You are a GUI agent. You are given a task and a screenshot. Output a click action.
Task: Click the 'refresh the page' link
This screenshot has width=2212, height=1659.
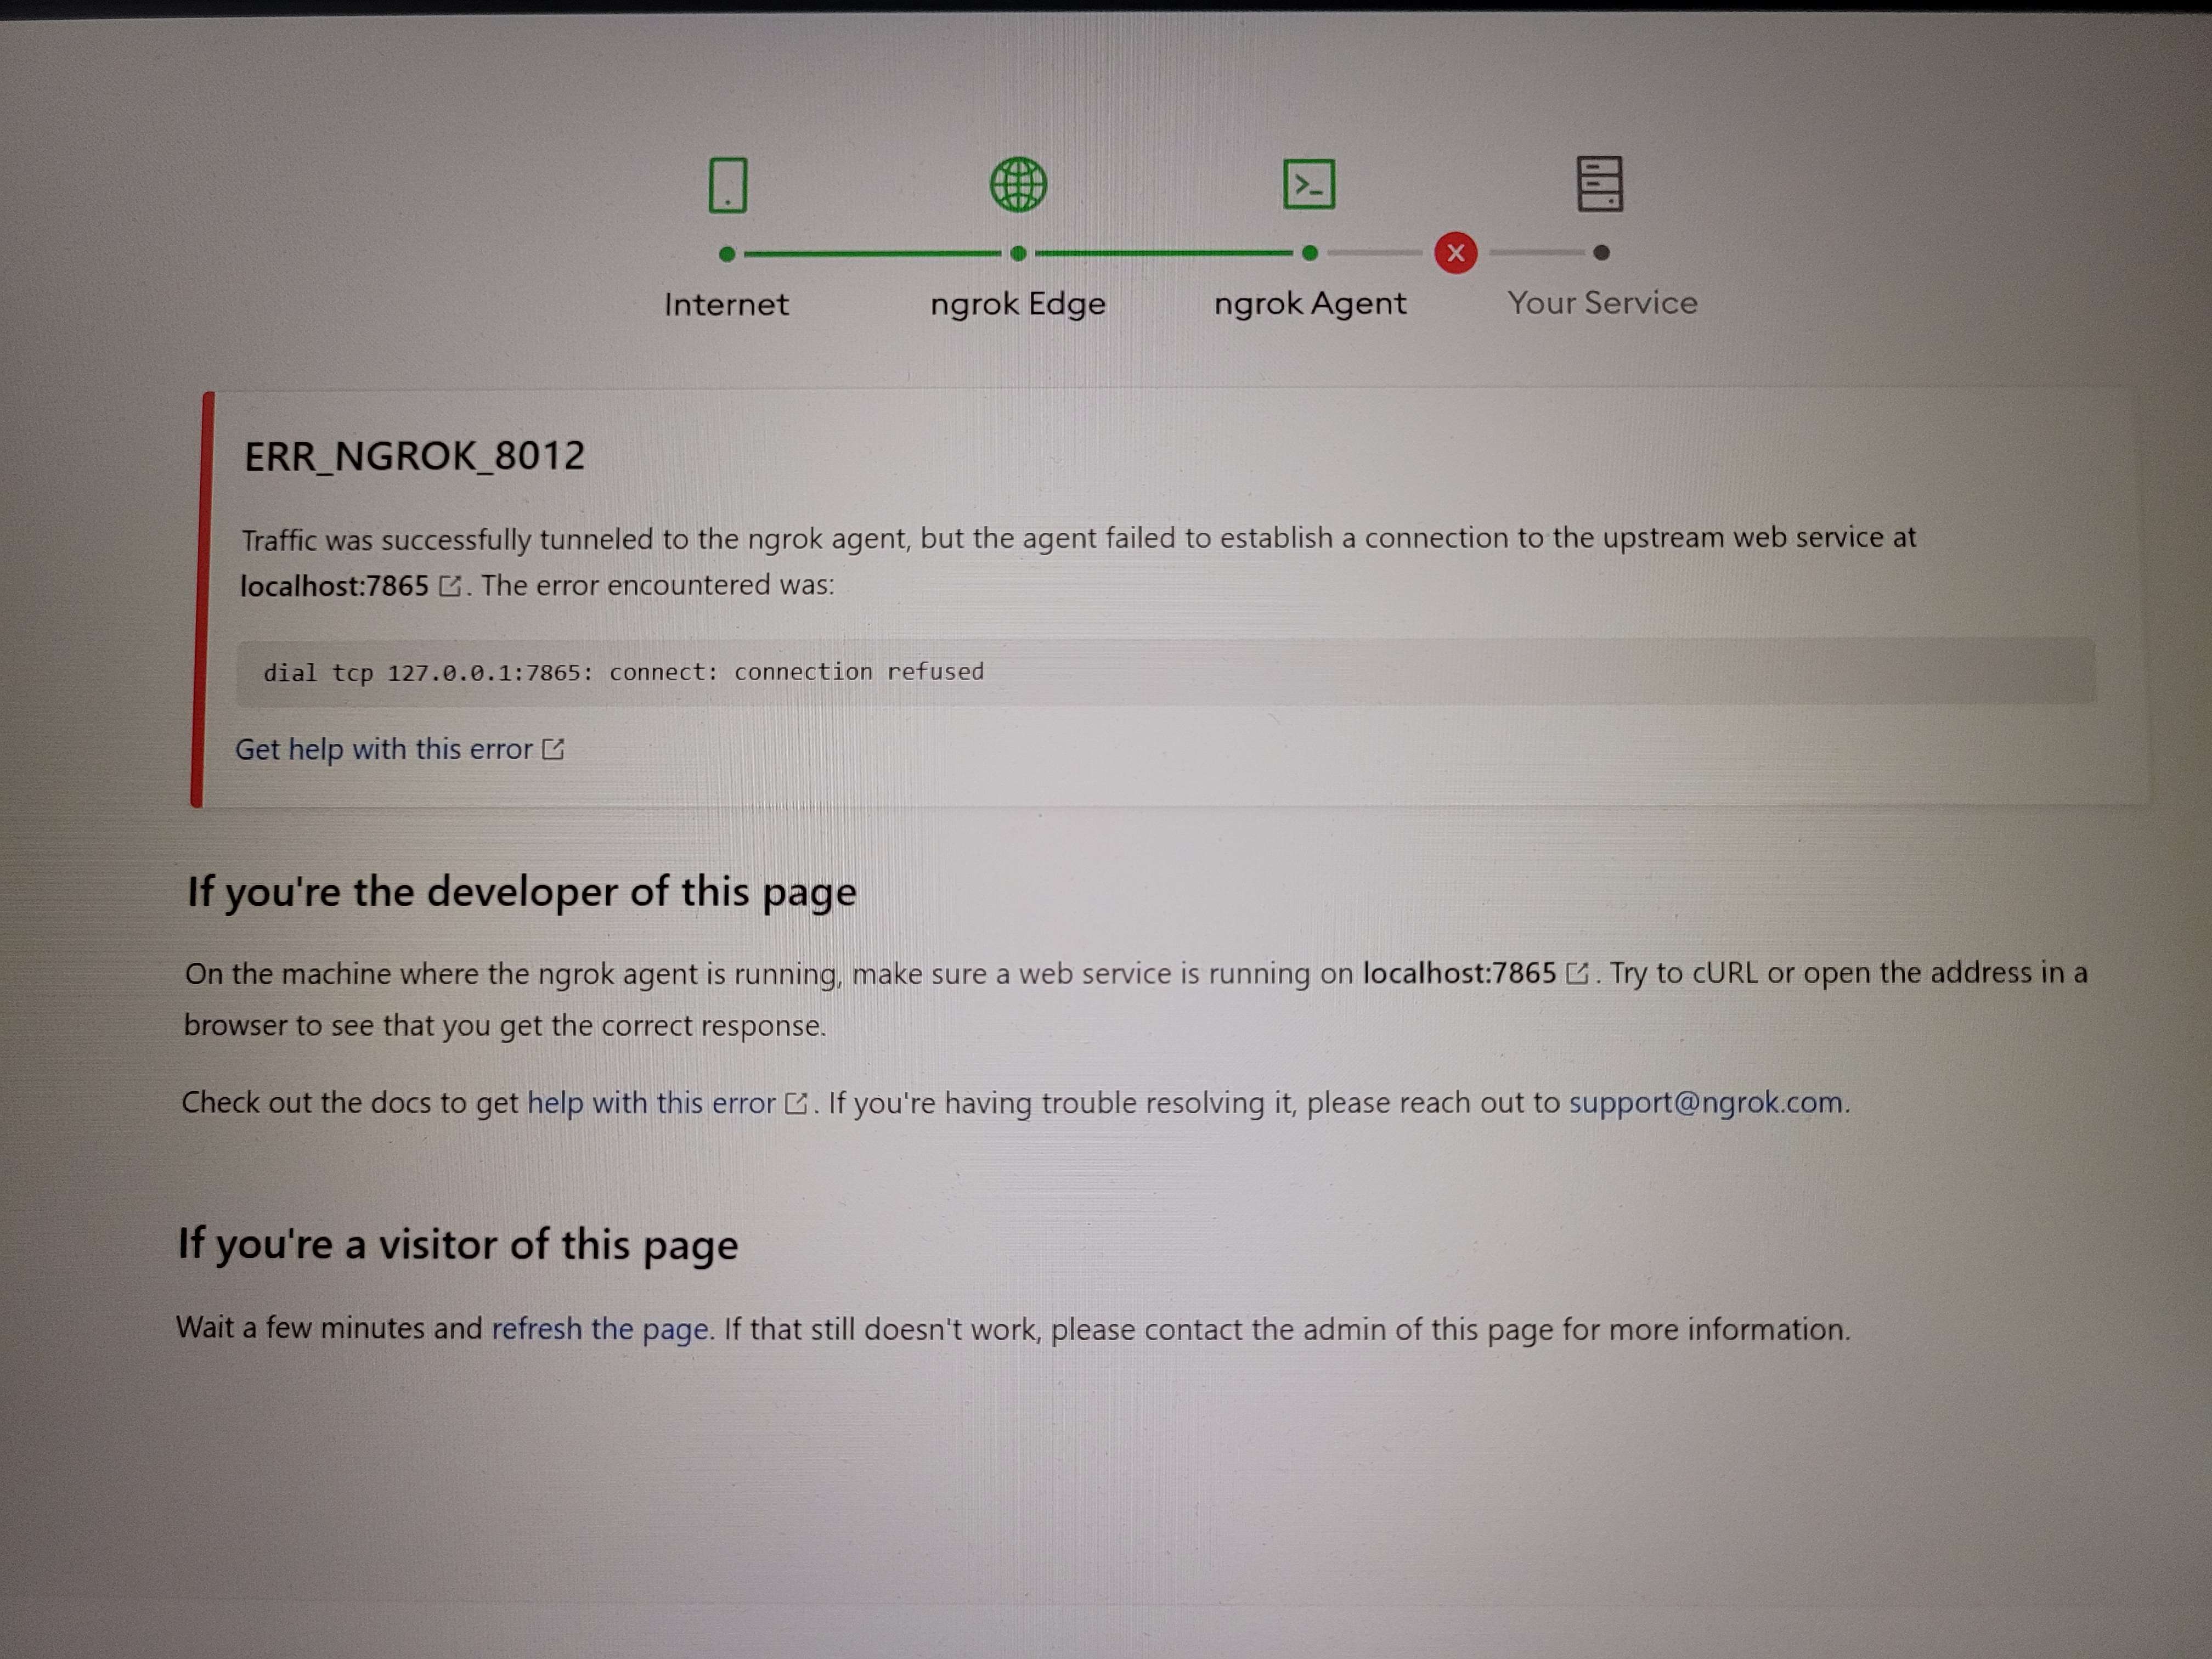[x=600, y=1329]
